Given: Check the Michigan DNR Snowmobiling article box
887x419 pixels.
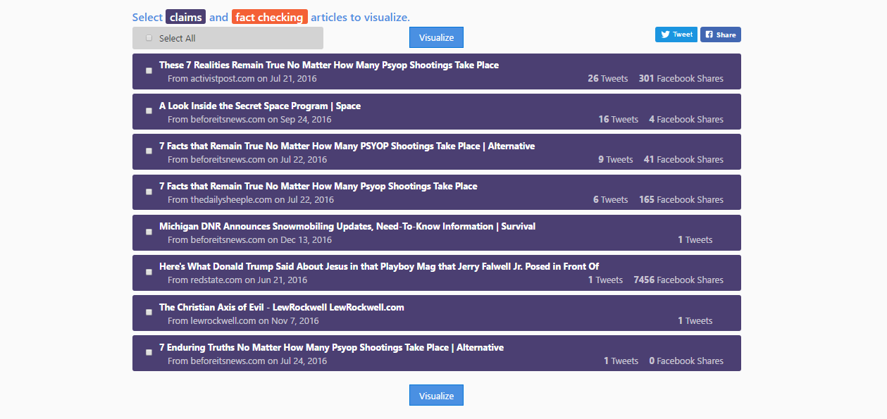Looking at the screenshot, I should [149, 232].
